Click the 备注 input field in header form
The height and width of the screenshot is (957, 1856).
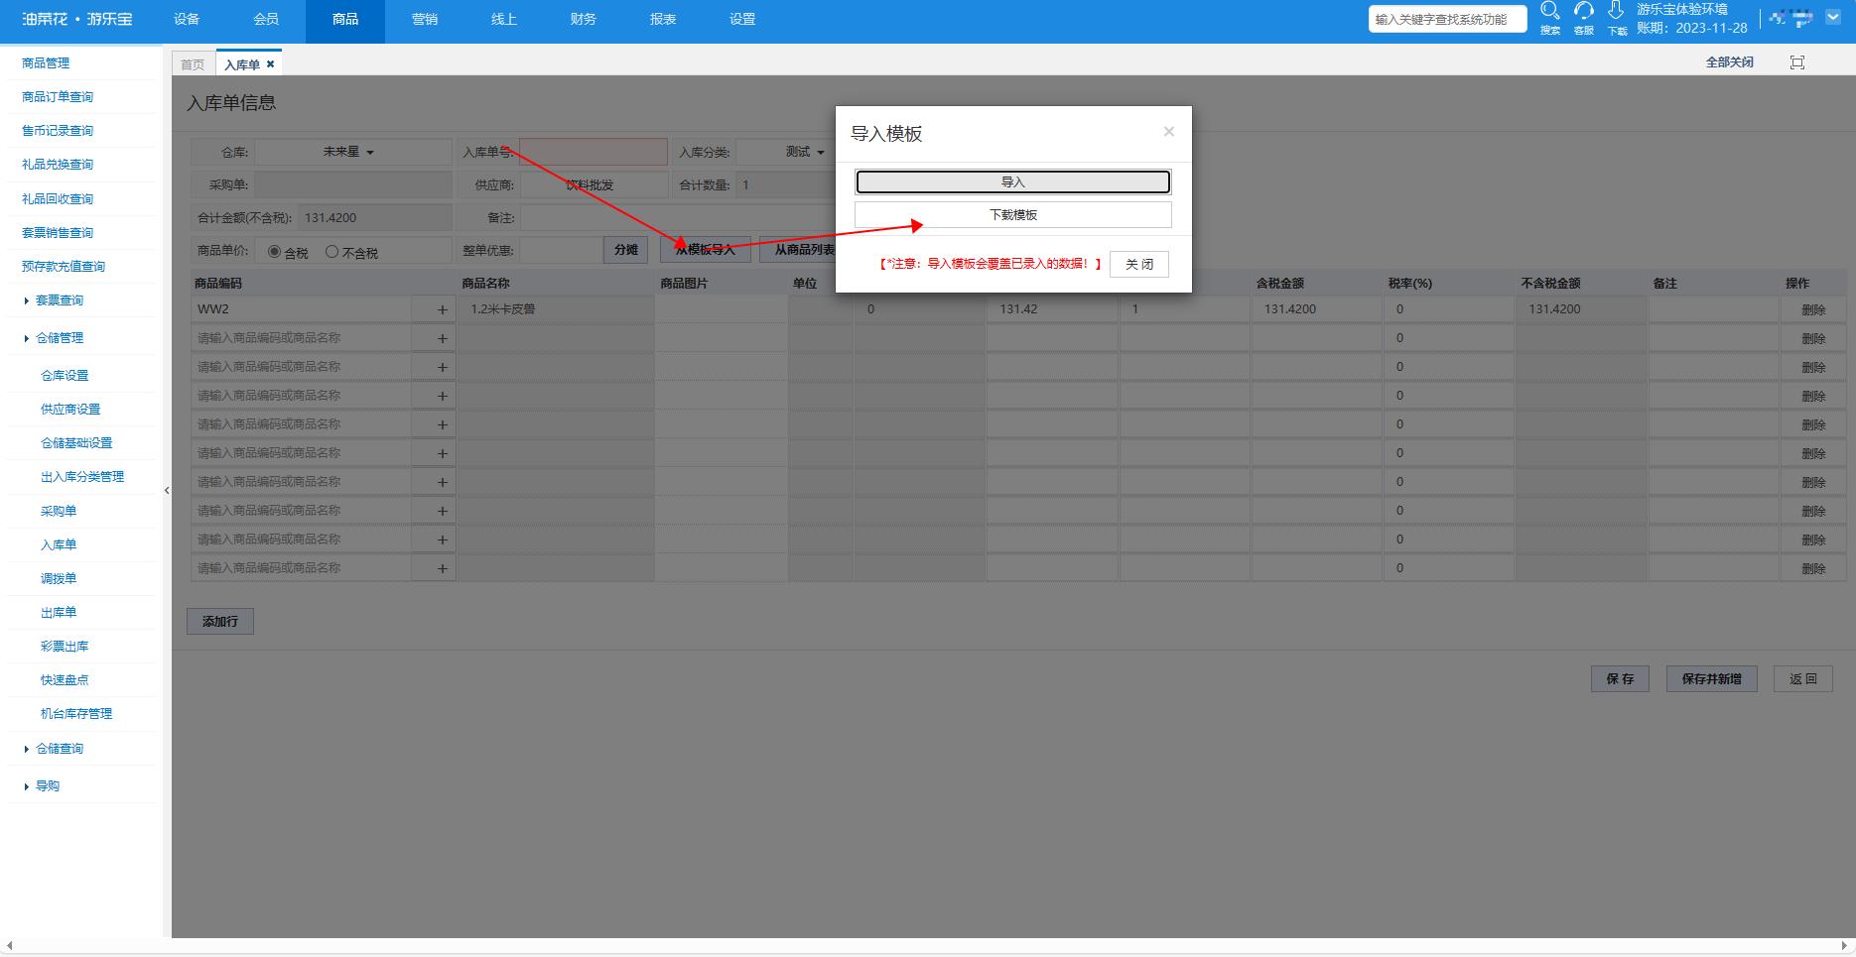click(x=678, y=217)
